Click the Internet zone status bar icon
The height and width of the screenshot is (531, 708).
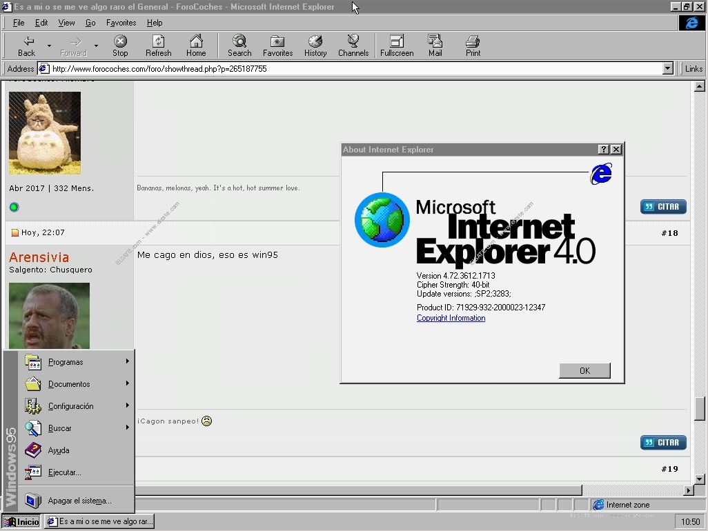598,504
